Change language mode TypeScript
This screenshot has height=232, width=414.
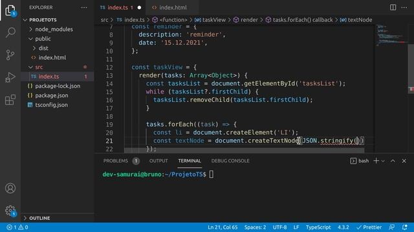click(318, 227)
